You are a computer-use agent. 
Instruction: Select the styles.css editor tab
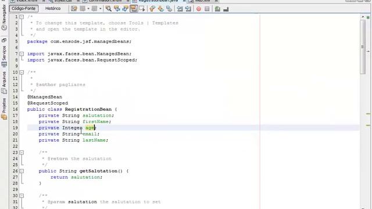click(63, 1)
